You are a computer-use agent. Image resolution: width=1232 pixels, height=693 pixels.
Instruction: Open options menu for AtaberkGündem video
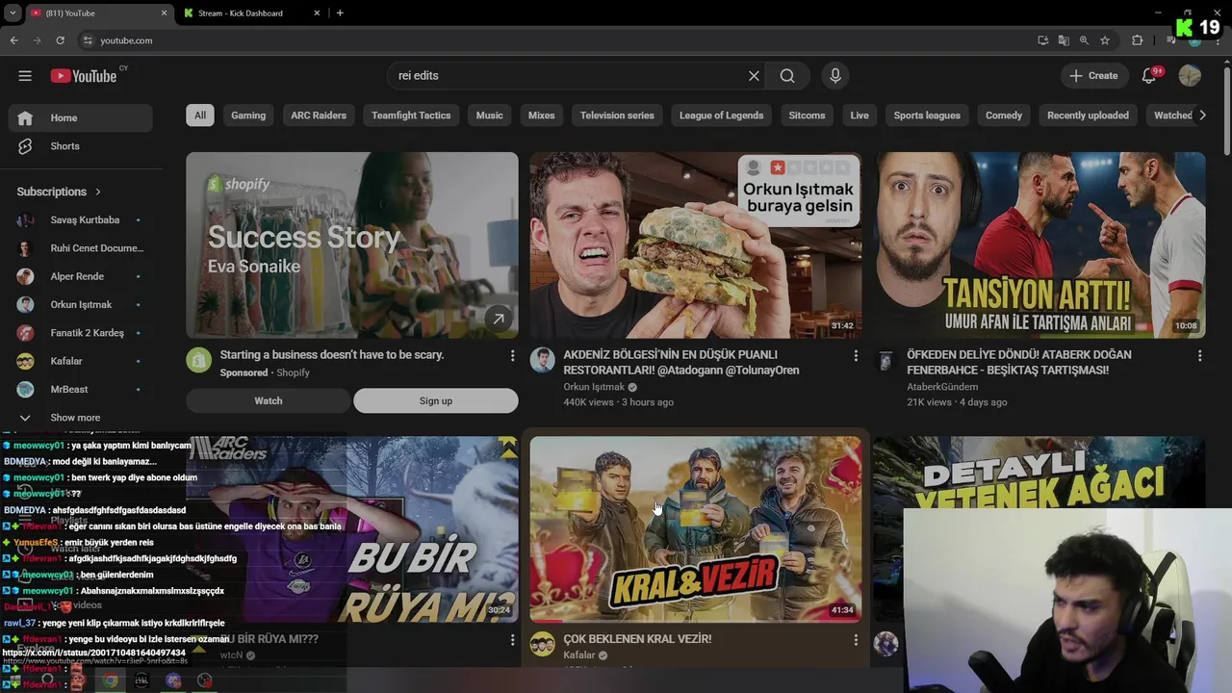(x=1199, y=356)
